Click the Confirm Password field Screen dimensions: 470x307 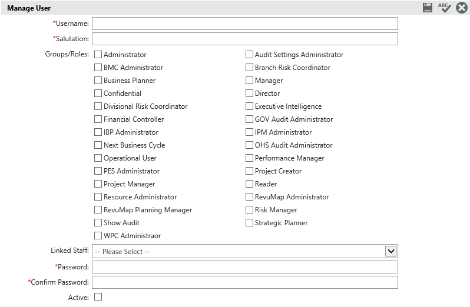click(x=244, y=282)
